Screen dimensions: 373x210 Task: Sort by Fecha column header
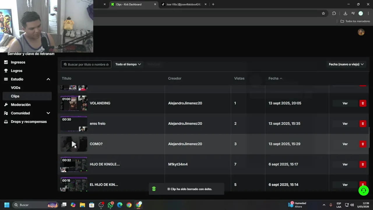[275, 78]
